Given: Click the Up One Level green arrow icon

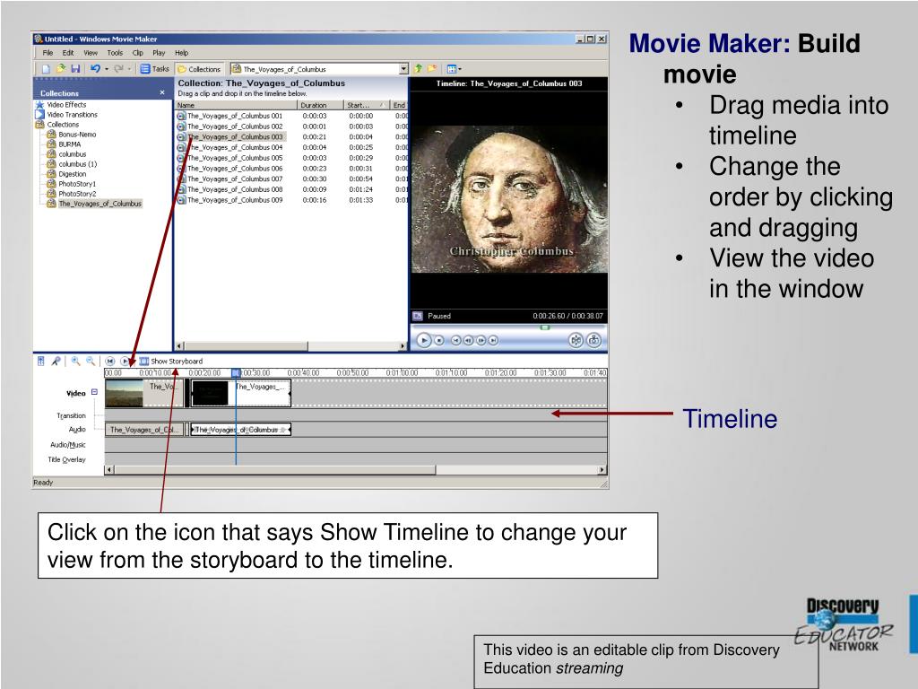Looking at the screenshot, I should 418,69.
